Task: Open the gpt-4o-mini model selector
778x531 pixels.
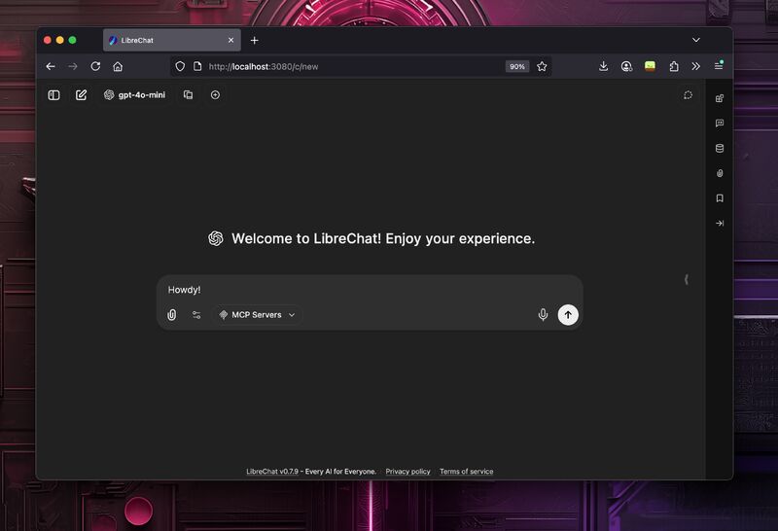Action: coord(134,94)
